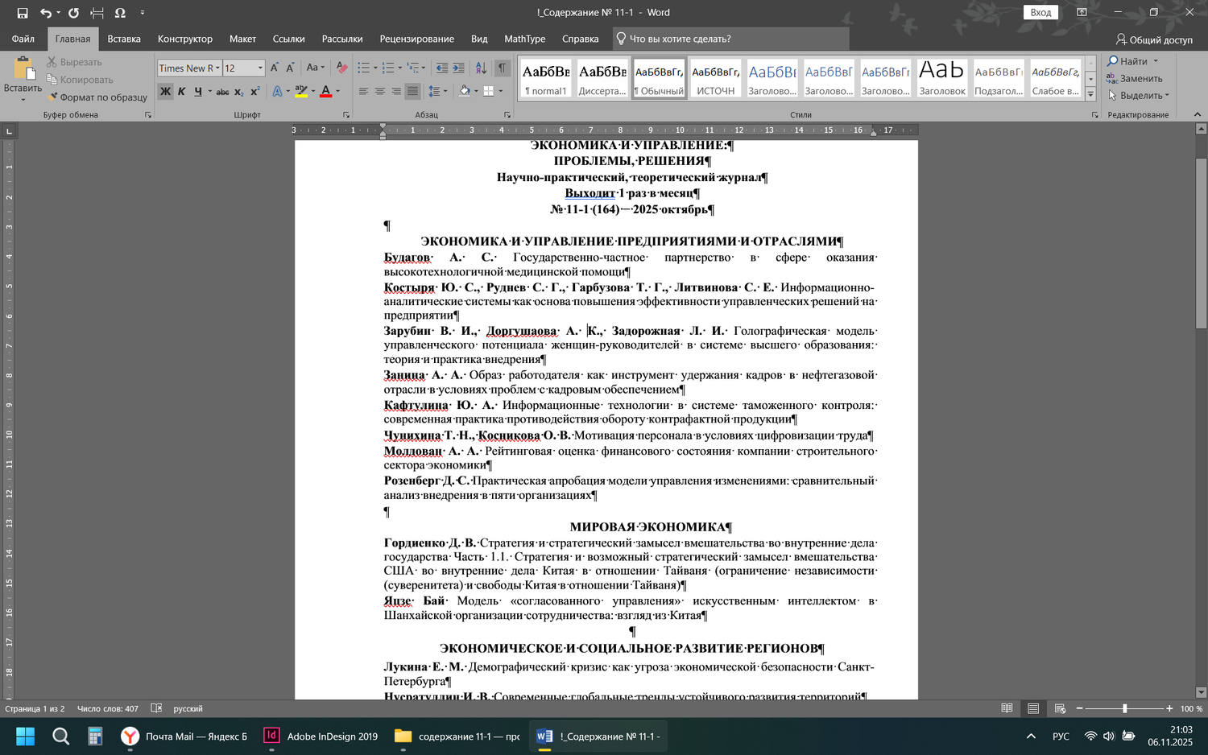
Task: Switch to Print Layout view in status bar
Action: (x=1033, y=708)
